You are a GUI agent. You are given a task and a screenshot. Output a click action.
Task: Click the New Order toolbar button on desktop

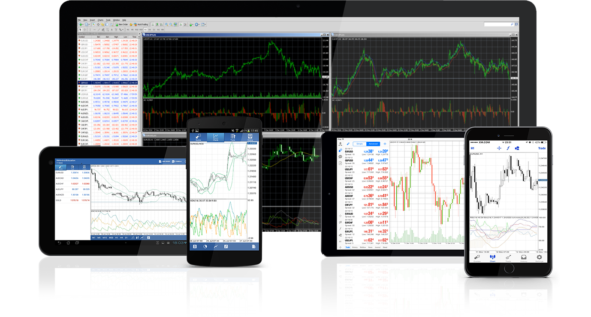pos(121,24)
